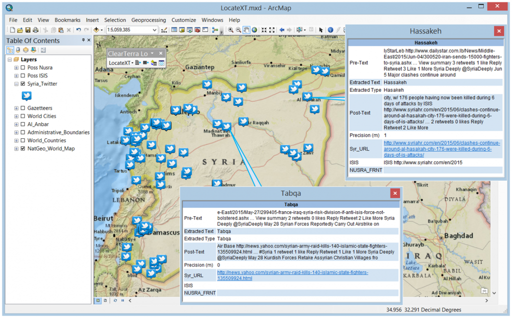Close the Hassakeh popup window

(x=498, y=31)
